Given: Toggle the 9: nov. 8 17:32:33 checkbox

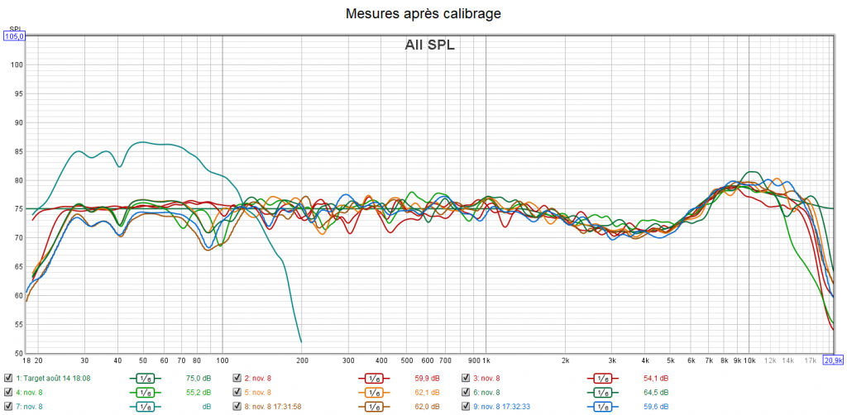Looking at the screenshot, I should 465,406.
